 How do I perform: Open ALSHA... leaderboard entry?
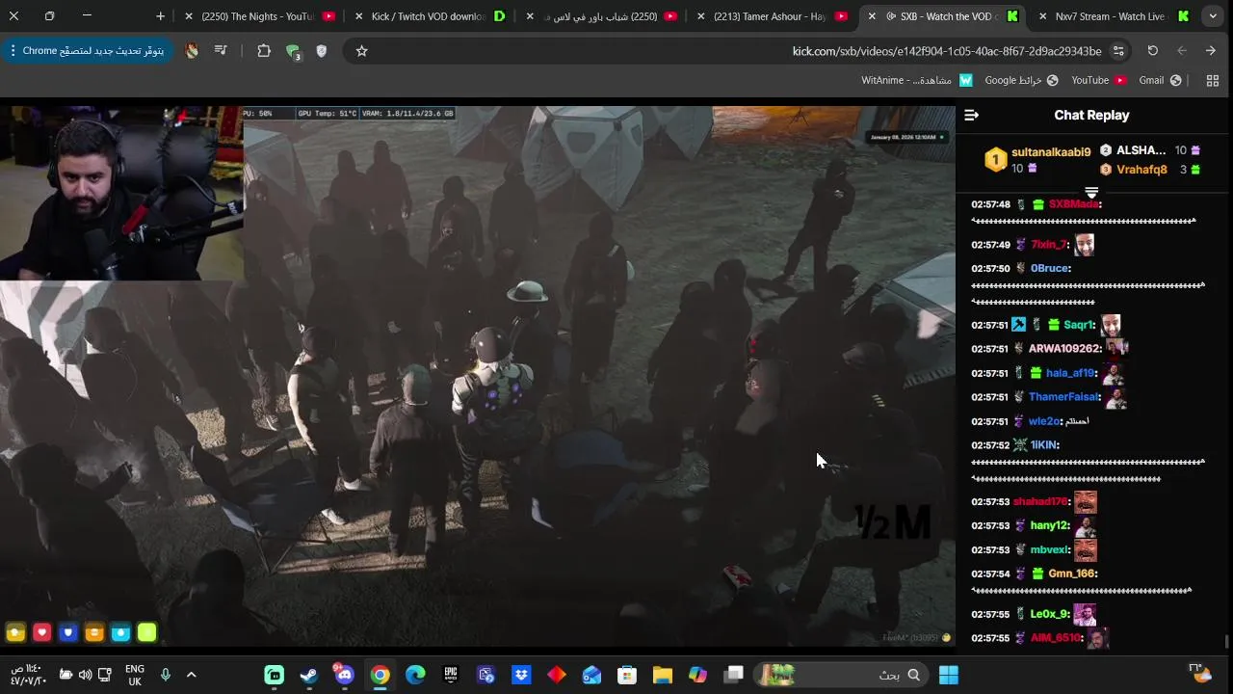[x=1141, y=150]
